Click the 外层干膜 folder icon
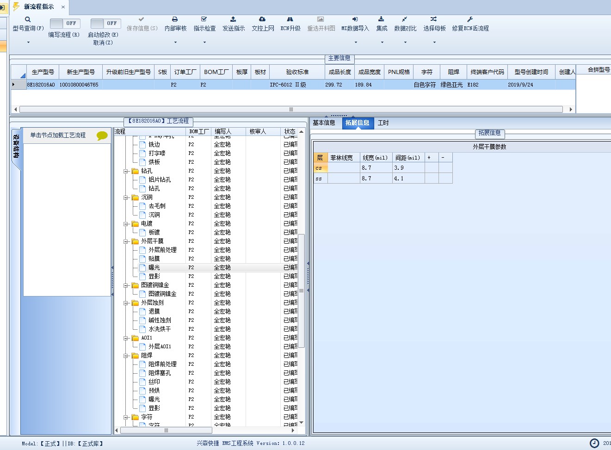611x450 pixels. [135, 241]
